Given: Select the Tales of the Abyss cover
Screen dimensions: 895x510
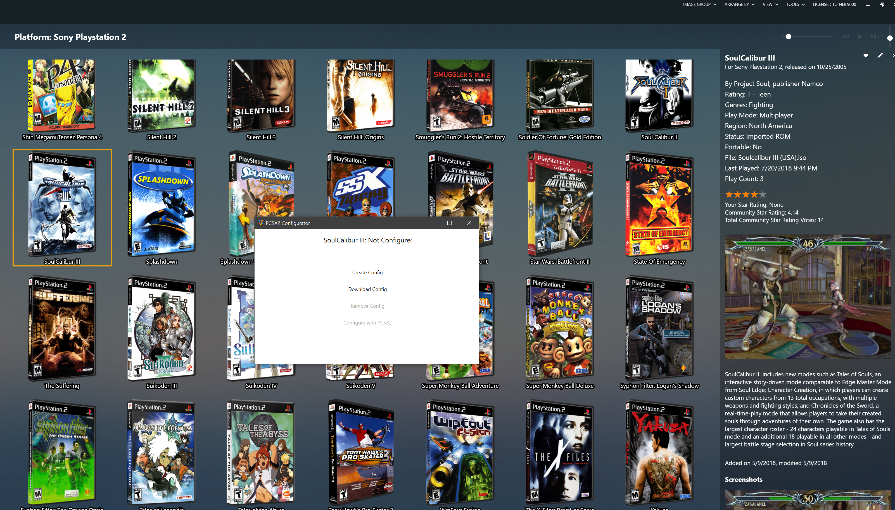Looking at the screenshot, I should [x=261, y=453].
